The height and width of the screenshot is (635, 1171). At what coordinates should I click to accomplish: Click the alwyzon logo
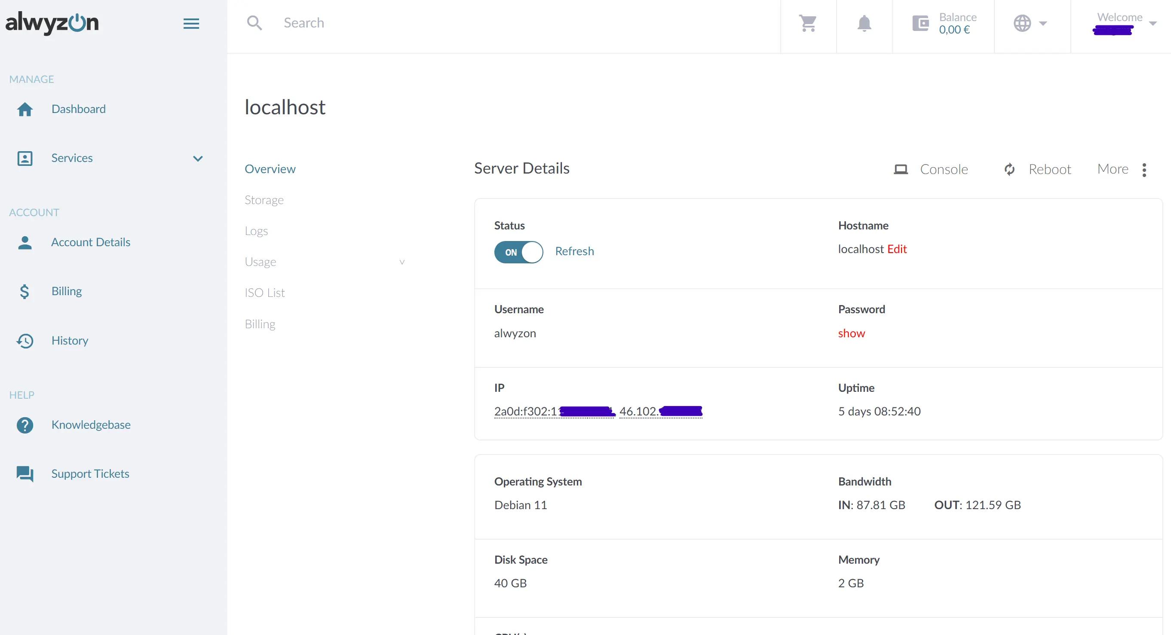pos(52,23)
